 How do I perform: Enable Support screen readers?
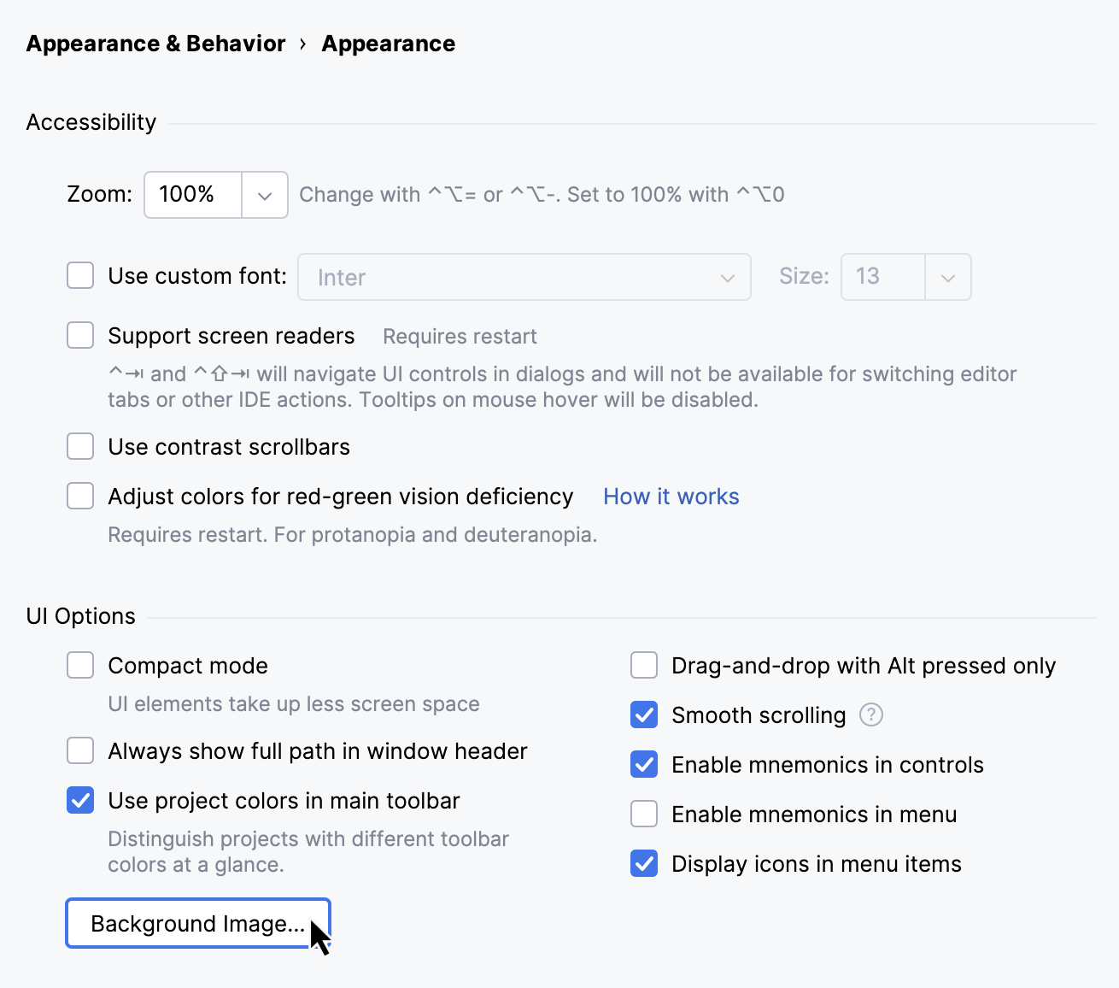click(x=79, y=335)
